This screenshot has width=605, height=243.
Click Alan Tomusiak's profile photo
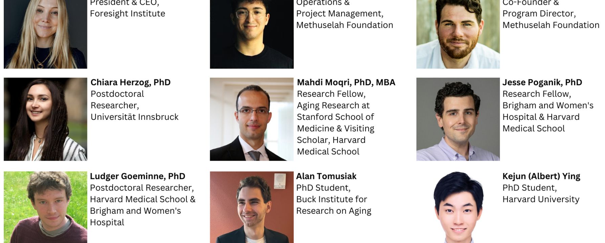tap(251, 207)
